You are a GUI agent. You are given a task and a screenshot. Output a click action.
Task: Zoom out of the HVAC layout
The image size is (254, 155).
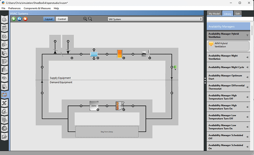click(x=90, y=19)
